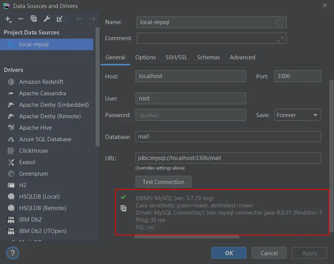
Task: Click the green success checkmark icon
Action: point(123,197)
